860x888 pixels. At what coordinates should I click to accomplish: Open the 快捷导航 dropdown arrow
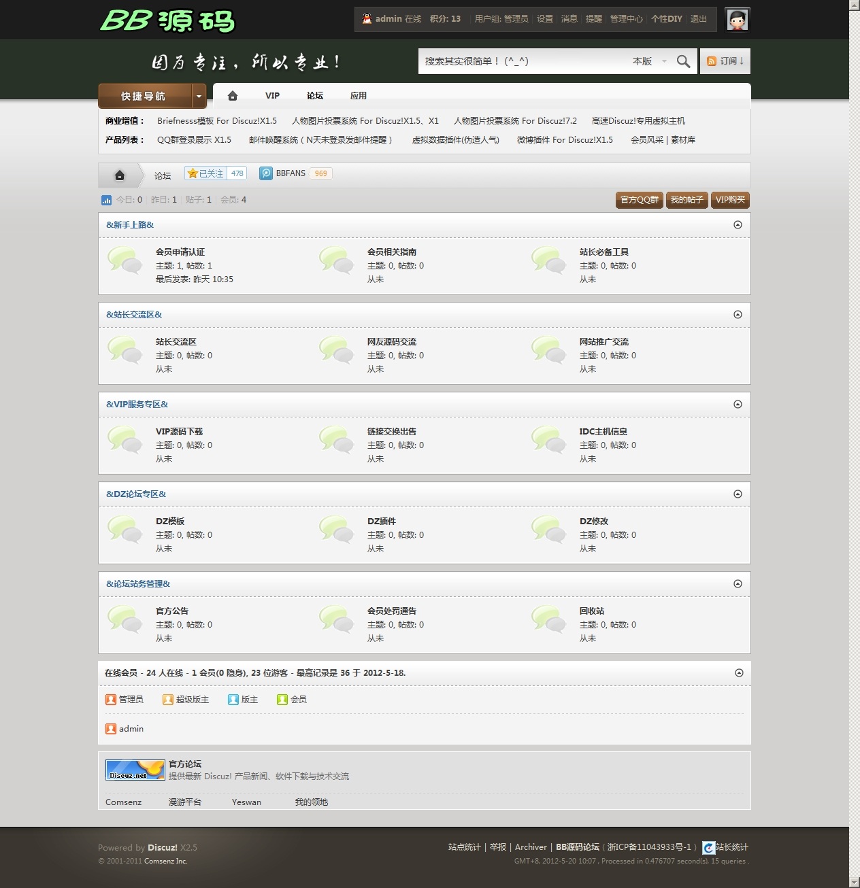pos(199,97)
